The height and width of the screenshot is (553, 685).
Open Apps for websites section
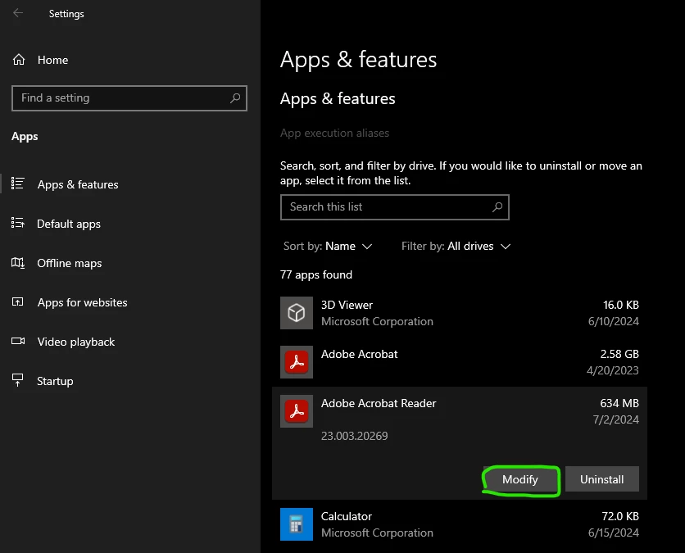(82, 302)
